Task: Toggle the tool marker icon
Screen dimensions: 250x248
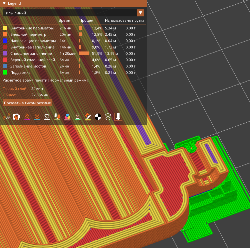Action: pos(118,117)
